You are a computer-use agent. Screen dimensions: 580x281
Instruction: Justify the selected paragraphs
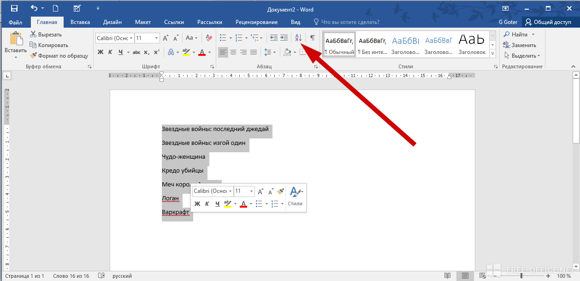[x=254, y=52]
